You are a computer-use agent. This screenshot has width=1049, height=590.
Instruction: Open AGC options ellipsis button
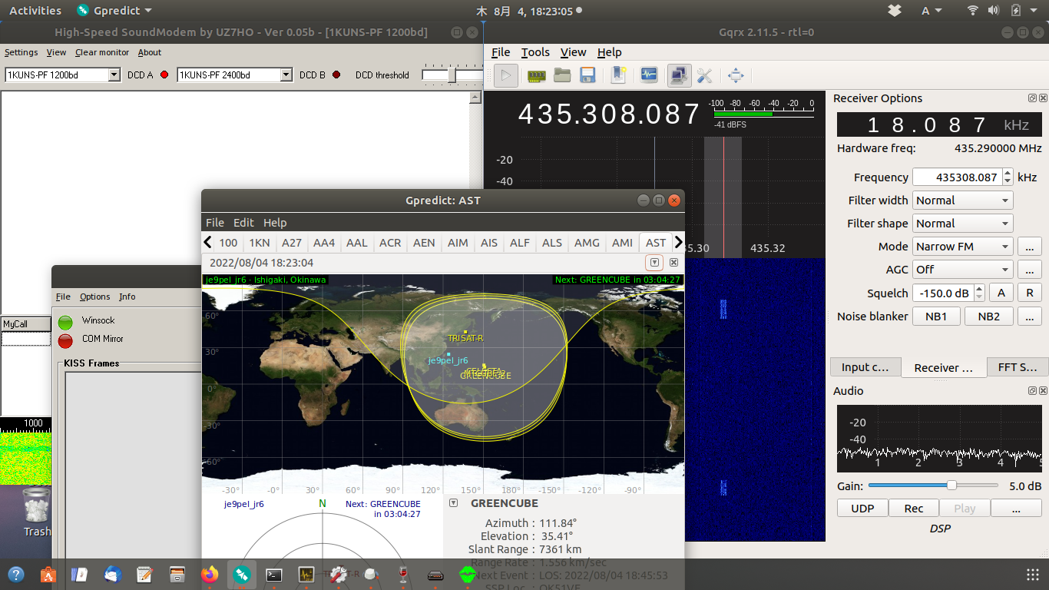click(x=1030, y=270)
